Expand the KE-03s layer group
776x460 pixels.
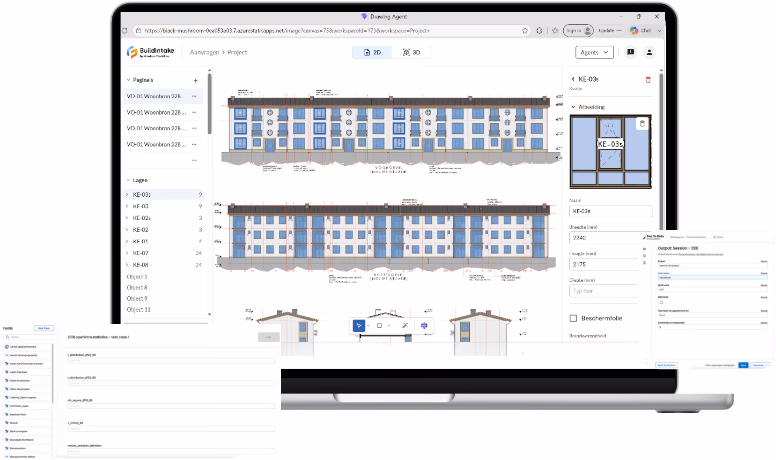point(127,194)
